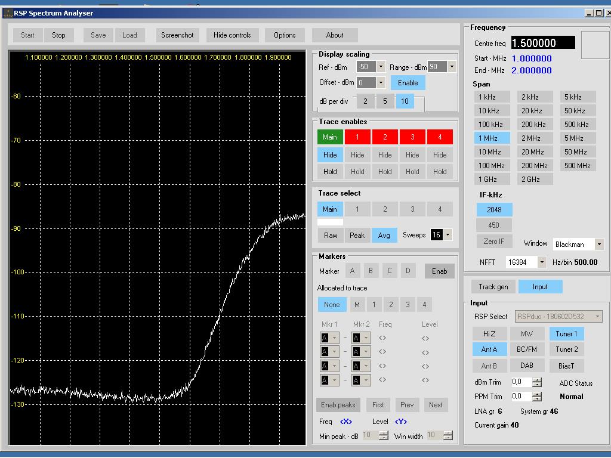This screenshot has width=611, height=458.
Task: Increase the Min peak dB stepper
Action: (384, 433)
